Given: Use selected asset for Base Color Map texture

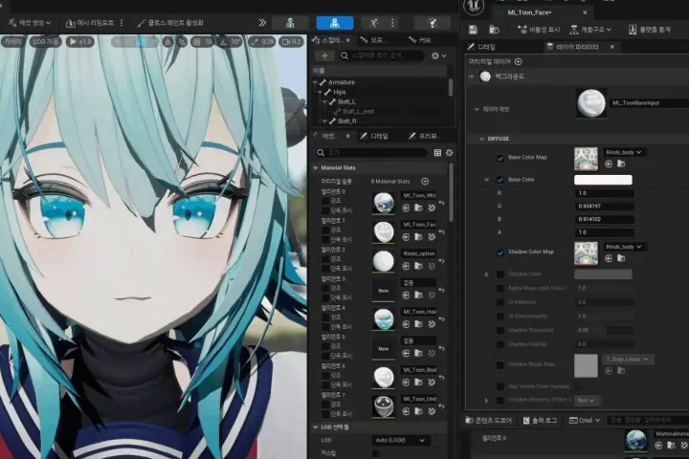Looking at the screenshot, I should [609, 164].
